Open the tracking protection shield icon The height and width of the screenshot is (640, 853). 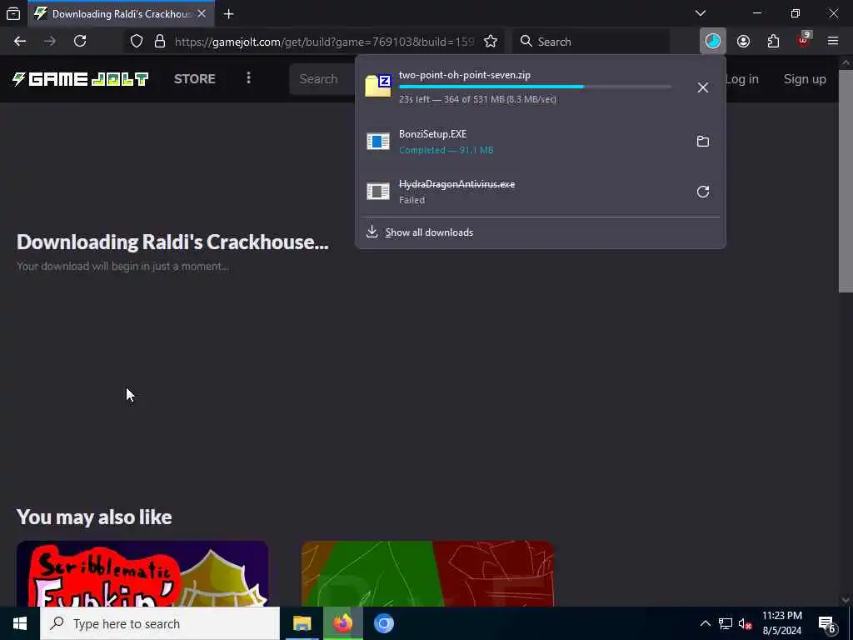click(x=137, y=42)
